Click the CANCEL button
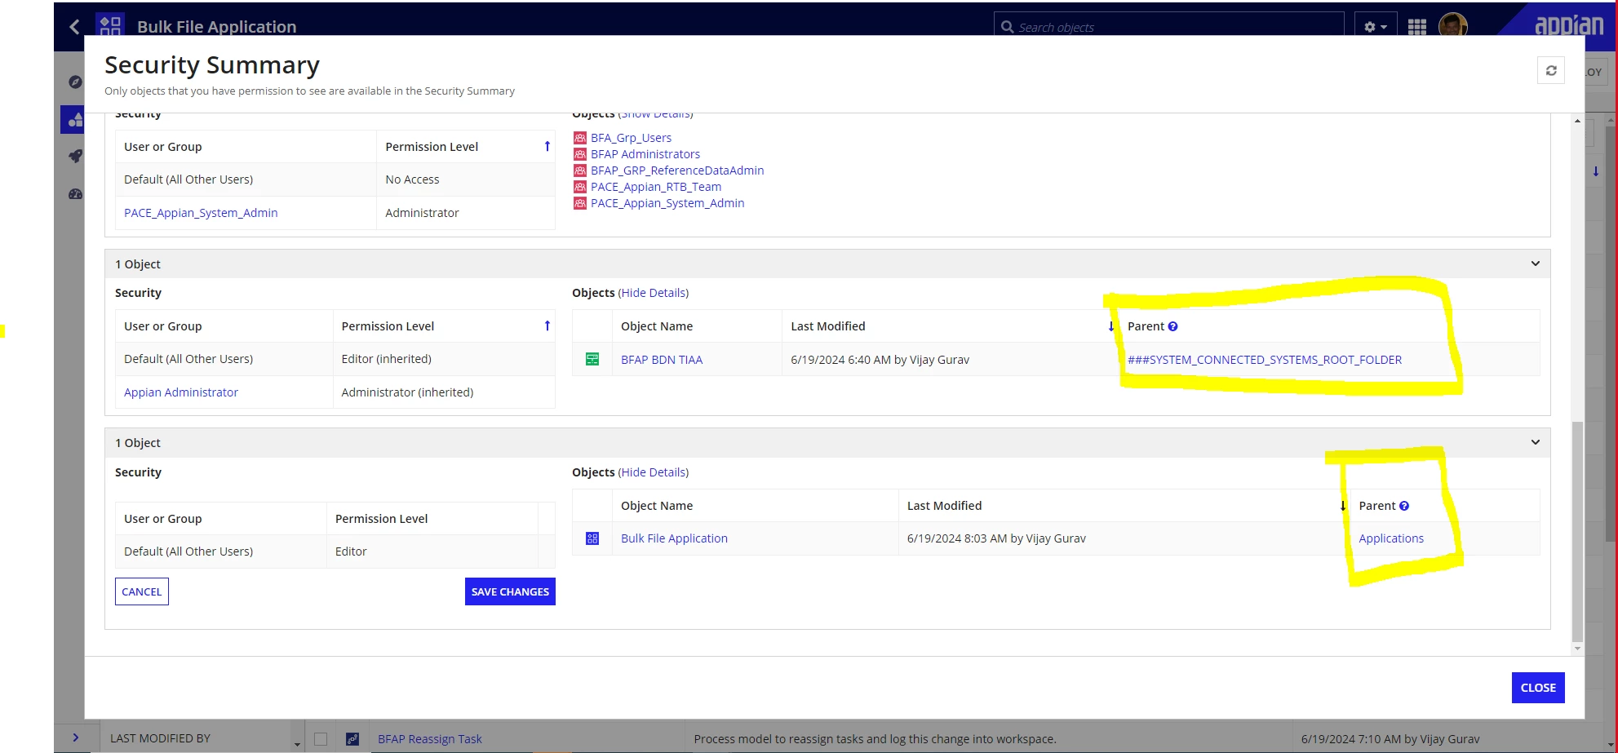Viewport: 1618px width, 753px height. point(142,591)
